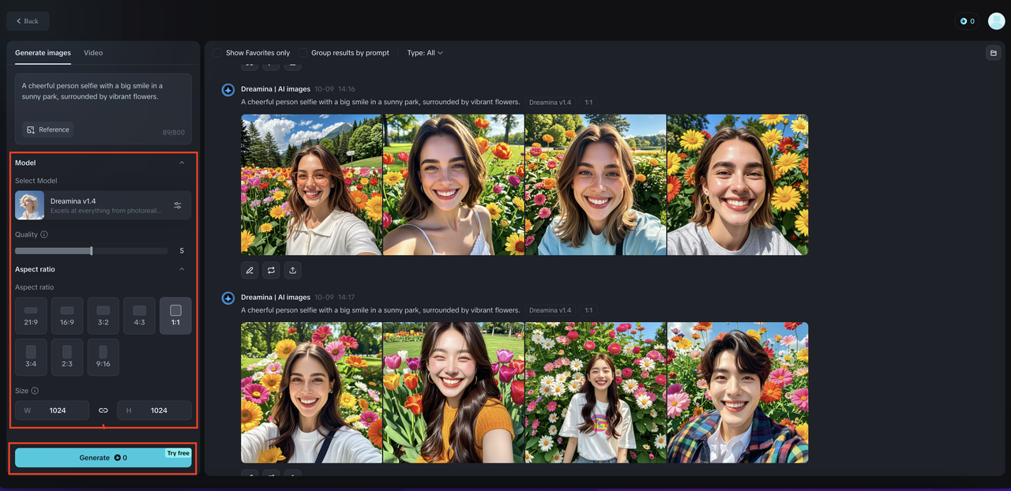Switch to the Video tab
This screenshot has height=491, width=1011.
pyautogui.click(x=93, y=53)
